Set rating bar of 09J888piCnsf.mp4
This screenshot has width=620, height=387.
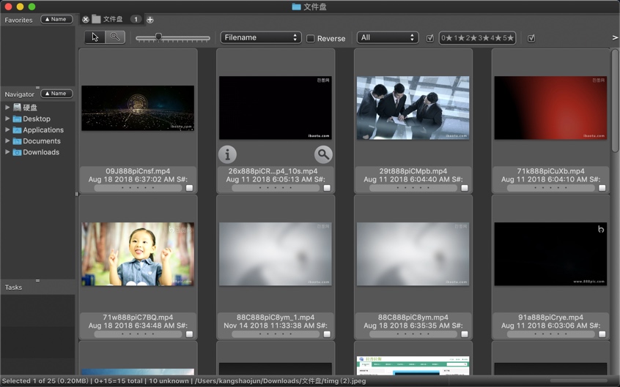138,188
